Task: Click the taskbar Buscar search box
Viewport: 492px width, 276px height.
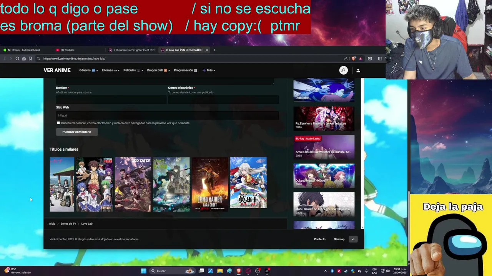Action: 172,271
